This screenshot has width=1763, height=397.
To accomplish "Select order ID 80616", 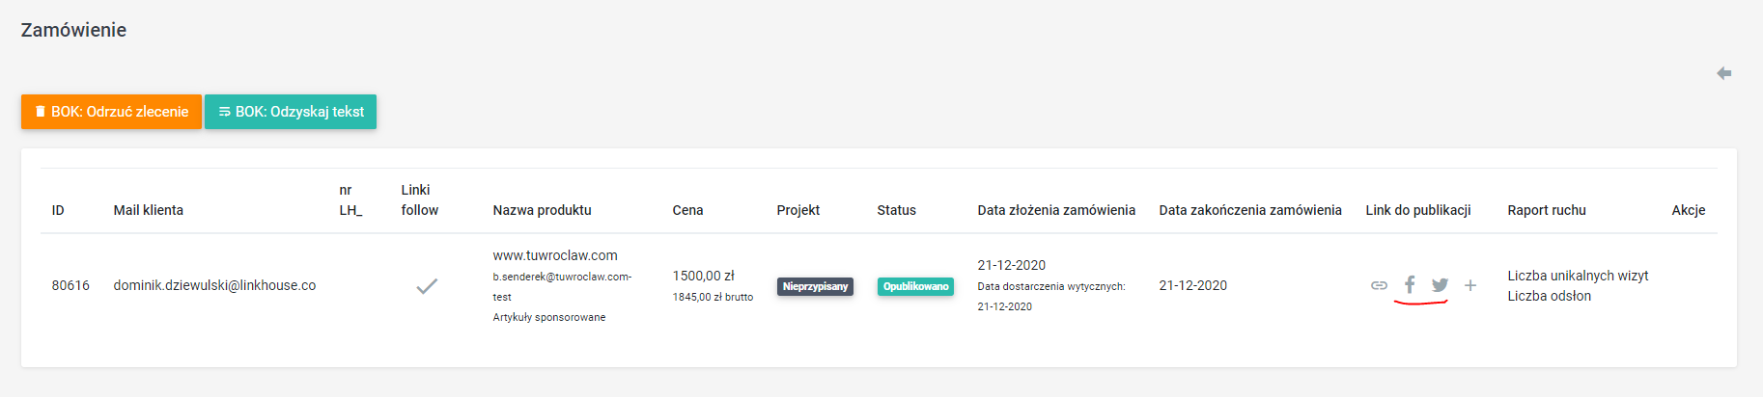I will click(x=70, y=285).
